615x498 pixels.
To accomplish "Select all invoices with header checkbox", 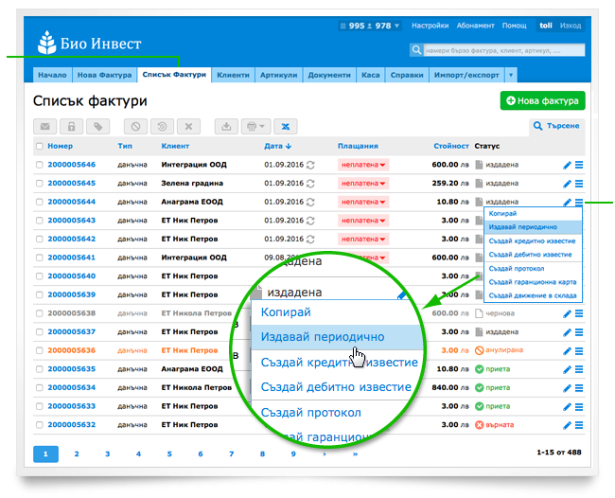I will click(x=39, y=147).
